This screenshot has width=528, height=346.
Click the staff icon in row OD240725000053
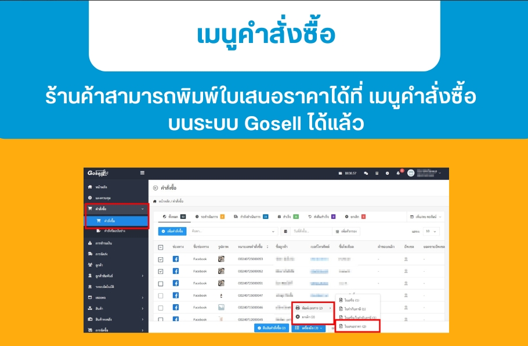click(x=406, y=259)
